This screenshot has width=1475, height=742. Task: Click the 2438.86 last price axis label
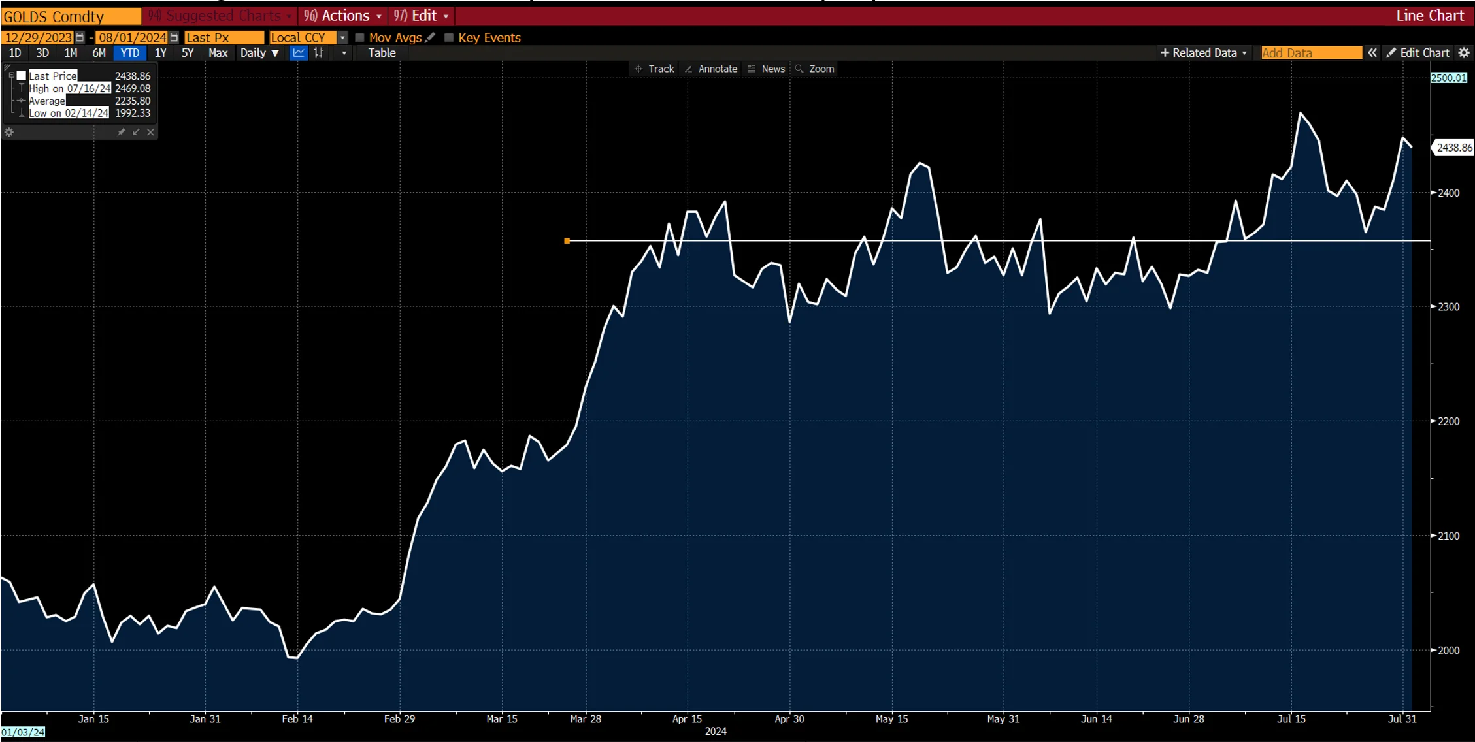[x=1454, y=148]
